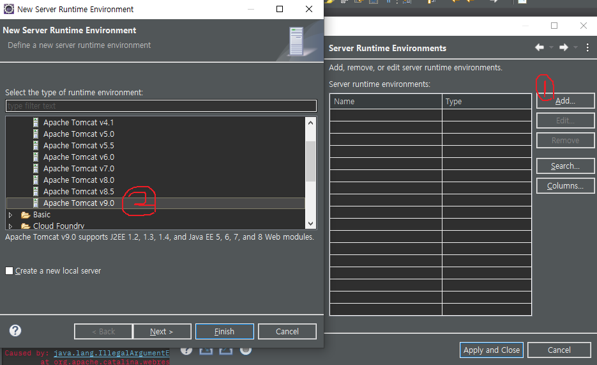Select Apache Tomcat v8.5 runtime

[79, 192]
